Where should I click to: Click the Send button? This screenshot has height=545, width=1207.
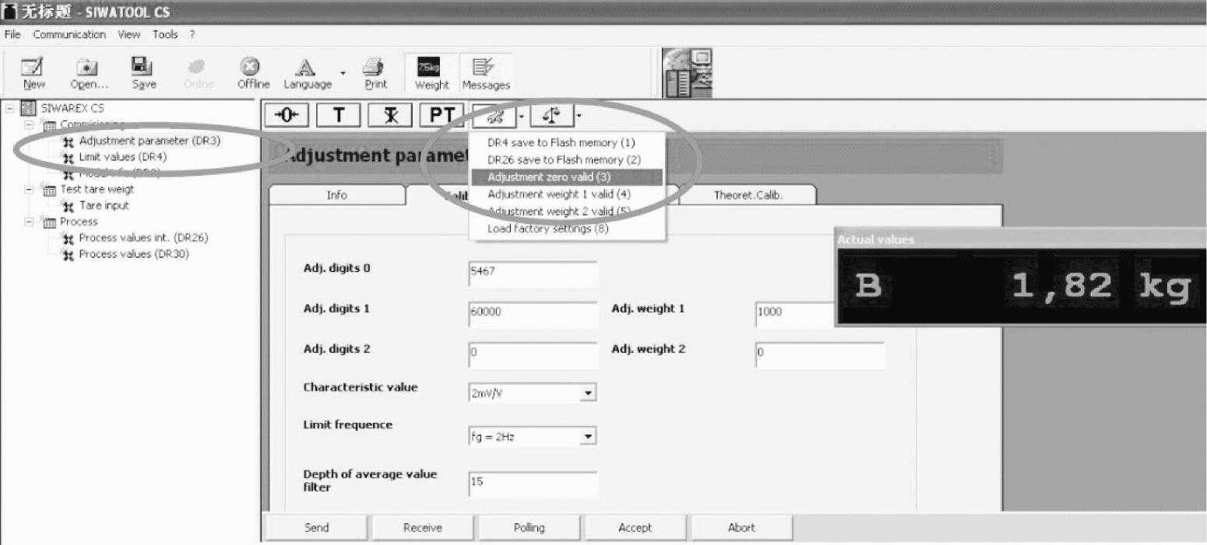(x=316, y=528)
